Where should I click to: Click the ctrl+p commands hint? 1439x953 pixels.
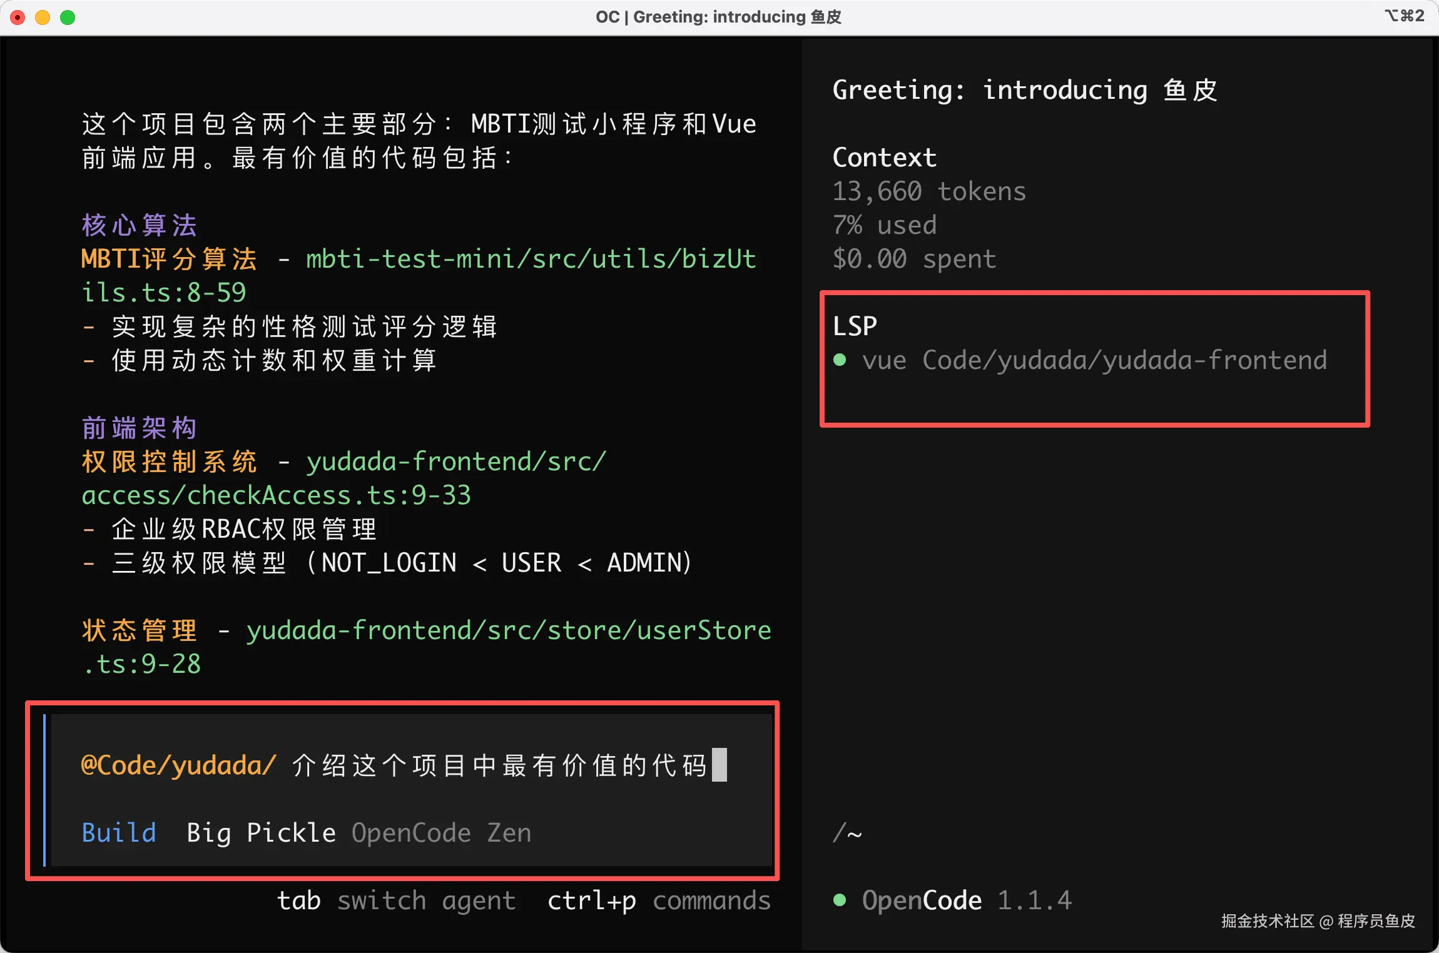pos(658,900)
